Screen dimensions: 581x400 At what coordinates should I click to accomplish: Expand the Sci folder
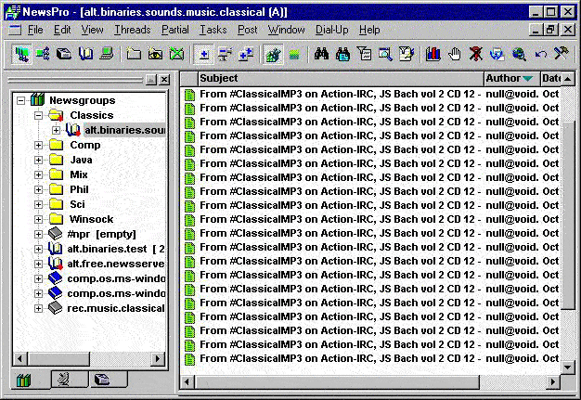pos(38,204)
